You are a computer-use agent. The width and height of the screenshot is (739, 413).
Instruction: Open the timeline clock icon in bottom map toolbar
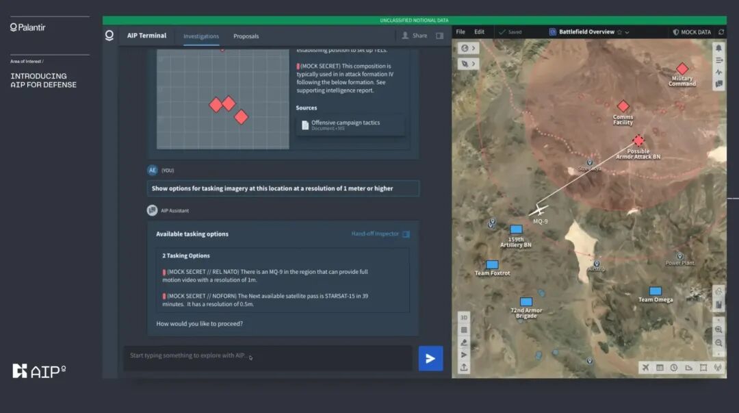[x=674, y=368]
